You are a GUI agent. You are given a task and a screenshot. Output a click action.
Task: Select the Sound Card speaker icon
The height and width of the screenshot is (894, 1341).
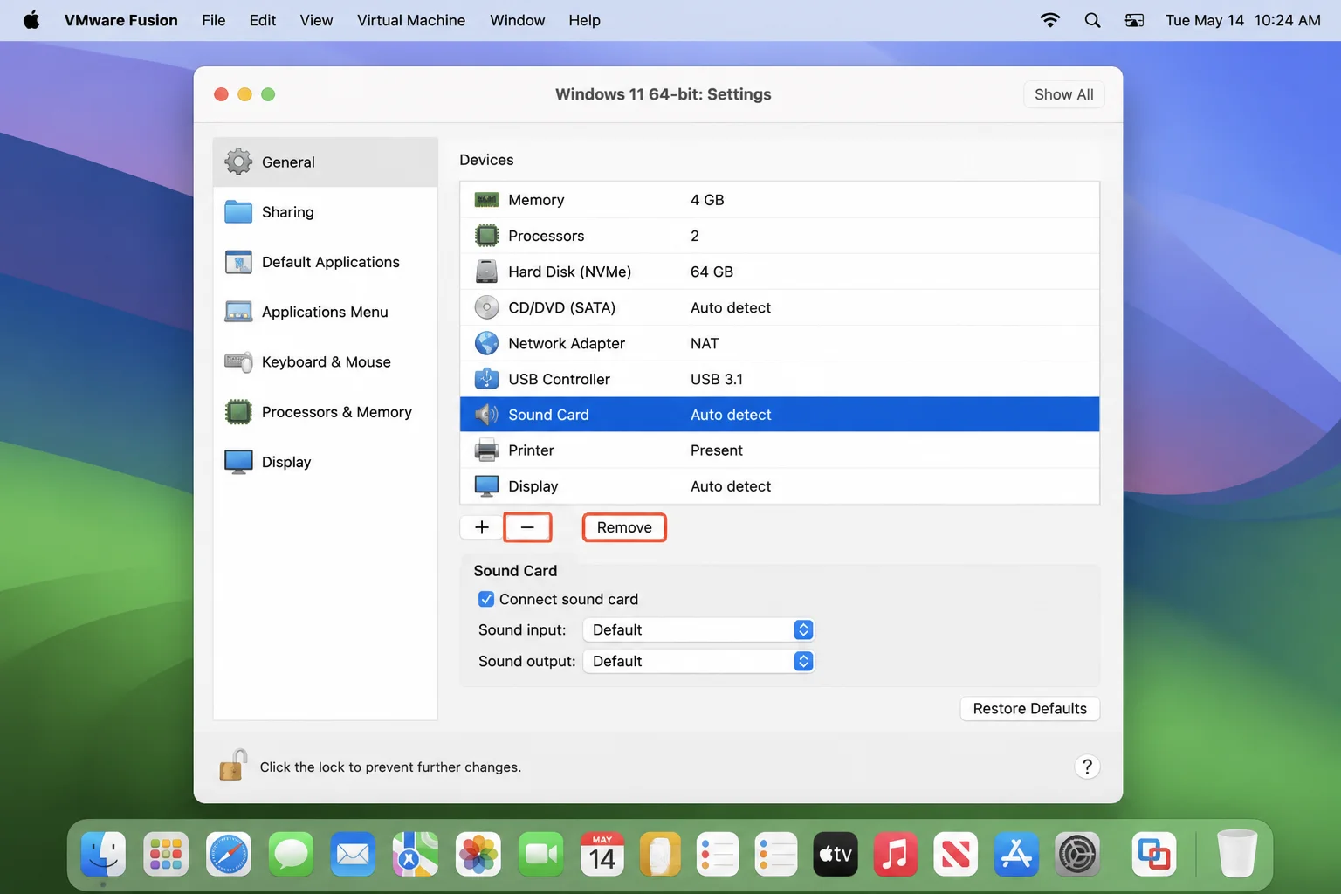click(486, 415)
